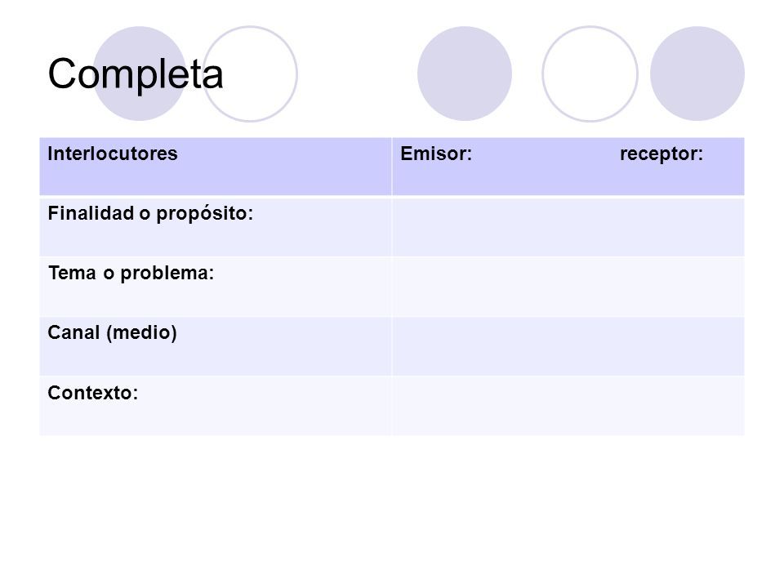
Task: Click the Completa slide title
Action: [136, 74]
